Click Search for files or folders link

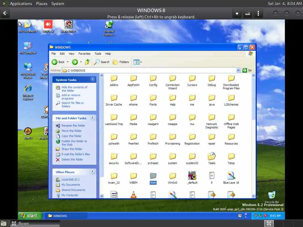click(x=72, y=105)
